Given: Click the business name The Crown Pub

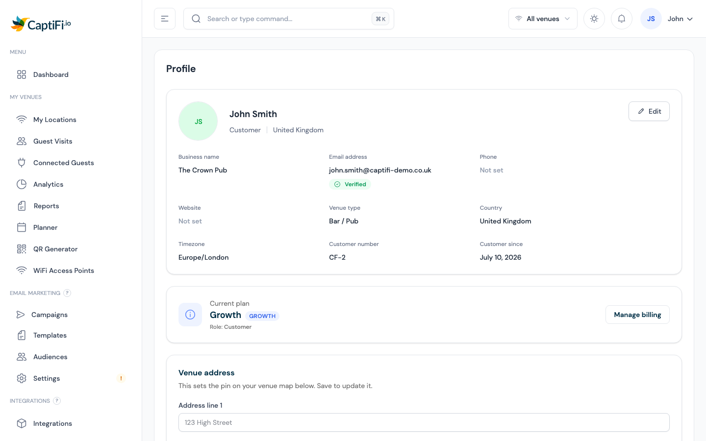Looking at the screenshot, I should (x=202, y=170).
